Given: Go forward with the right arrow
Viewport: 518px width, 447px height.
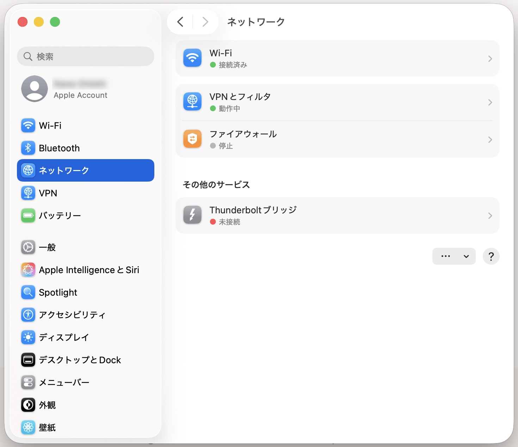Looking at the screenshot, I should pyautogui.click(x=205, y=22).
